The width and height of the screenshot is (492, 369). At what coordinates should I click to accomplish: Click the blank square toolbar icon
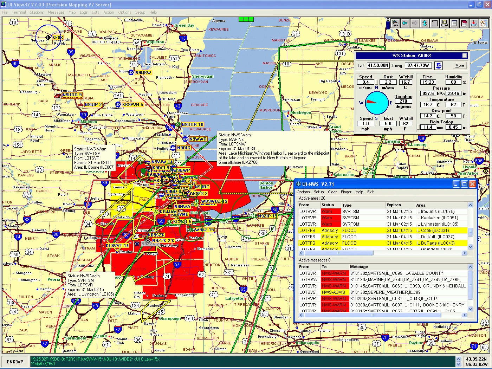434,23
